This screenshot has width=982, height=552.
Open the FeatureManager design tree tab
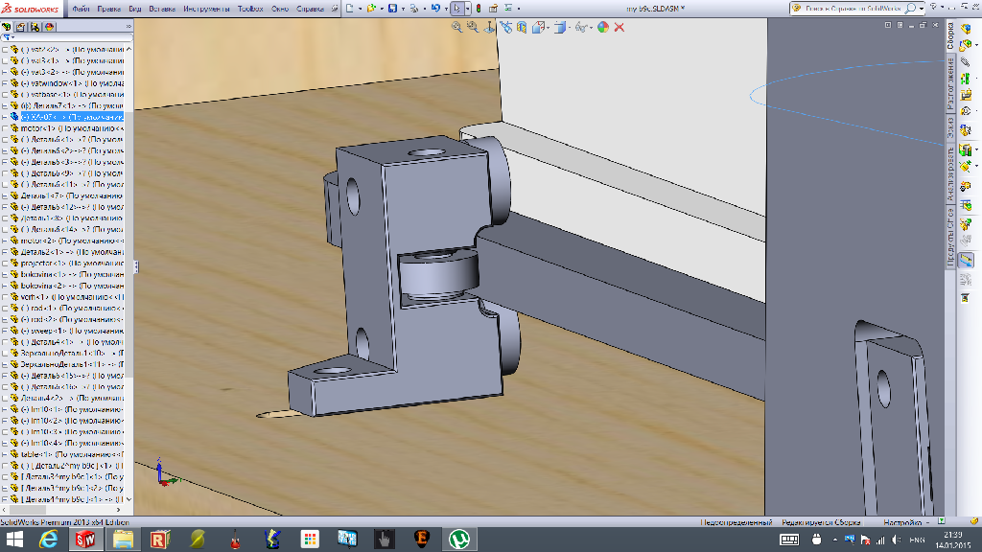tap(7, 27)
